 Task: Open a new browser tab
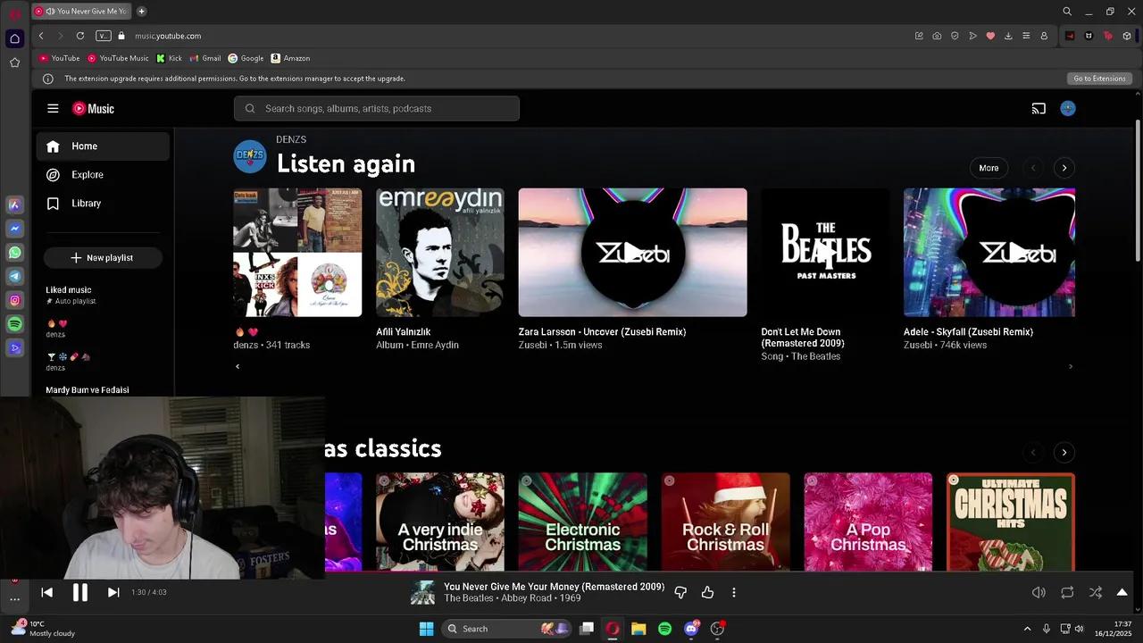142,12
